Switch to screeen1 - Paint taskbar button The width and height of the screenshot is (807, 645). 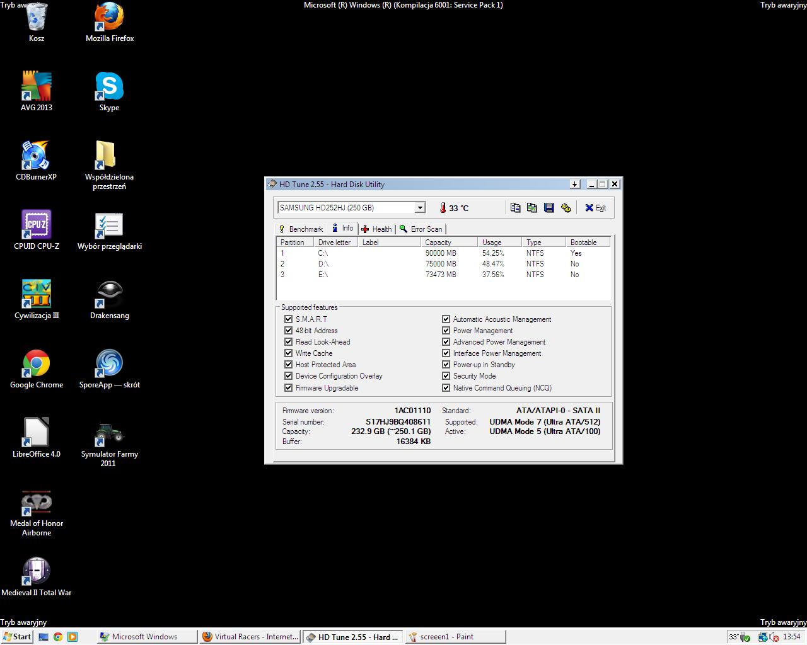pos(455,637)
